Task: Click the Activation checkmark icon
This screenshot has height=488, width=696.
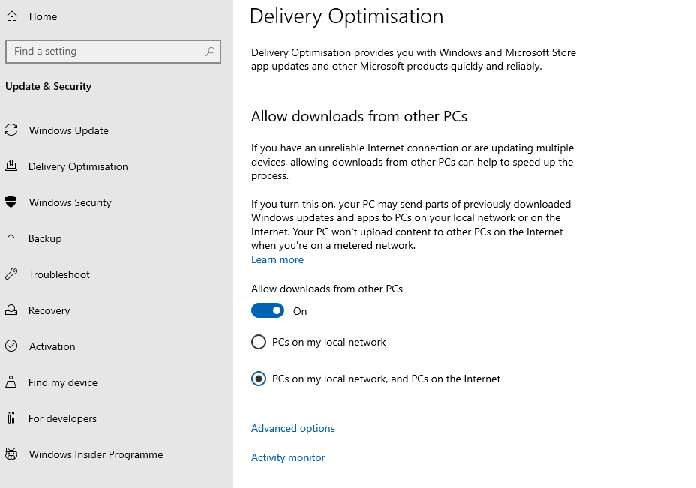Action: [x=11, y=346]
